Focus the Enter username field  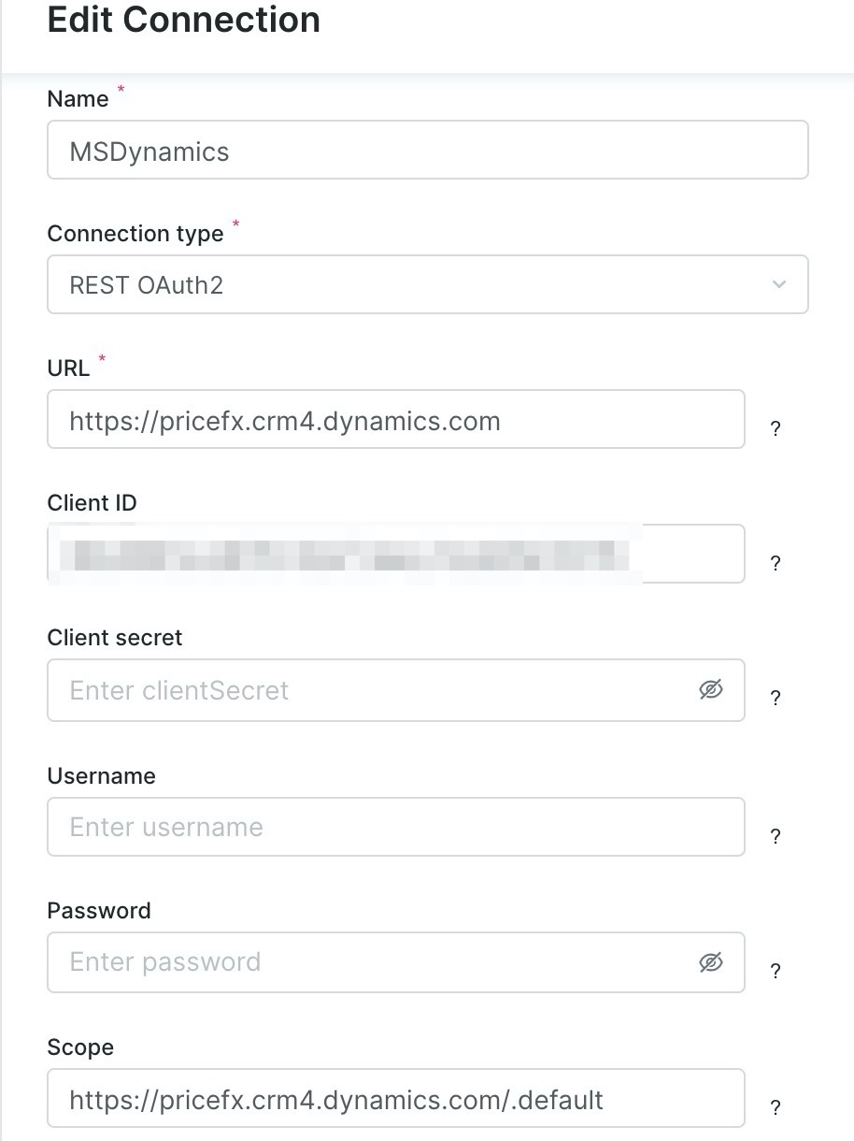point(395,827)
